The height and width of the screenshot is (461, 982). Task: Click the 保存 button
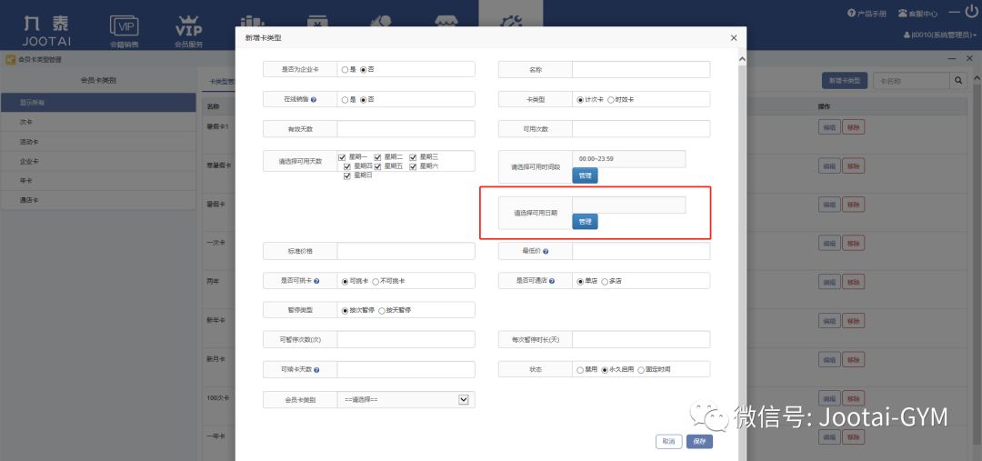(699, 442)
